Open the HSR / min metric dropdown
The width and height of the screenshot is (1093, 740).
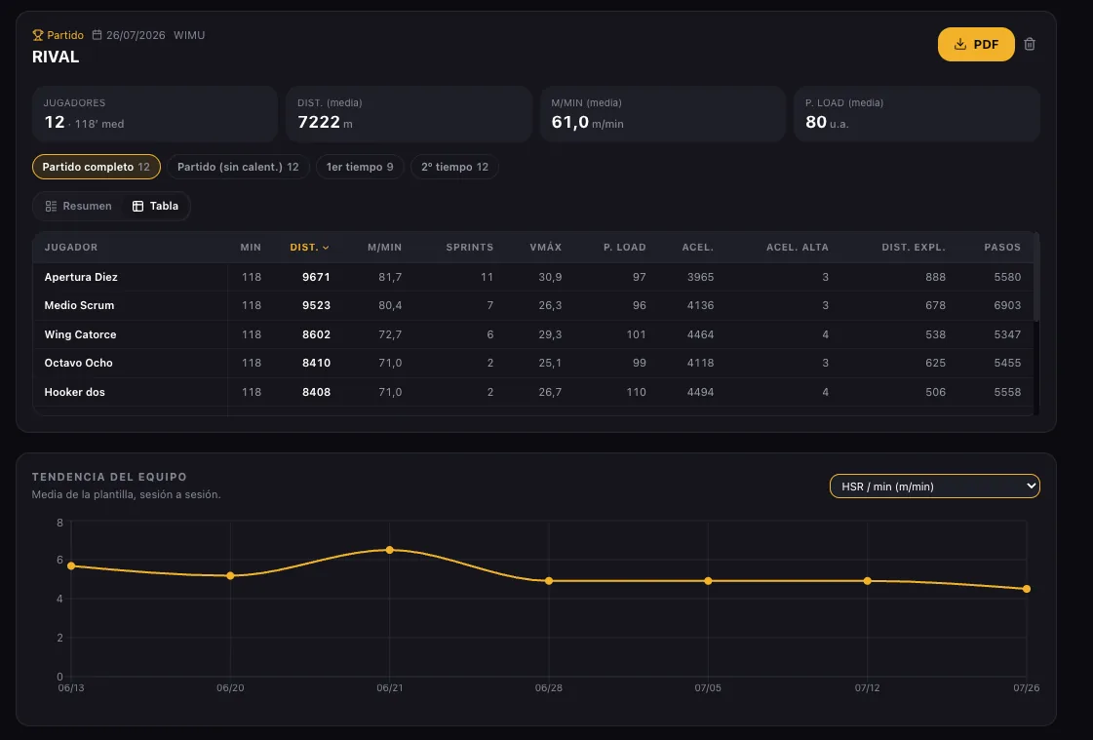[x=934, y=487]
